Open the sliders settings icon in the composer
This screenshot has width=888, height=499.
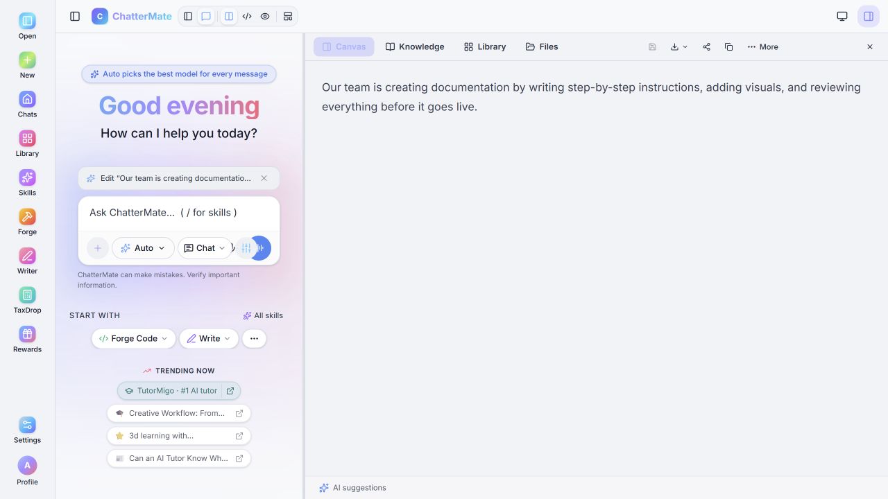[x=246, y=248]
